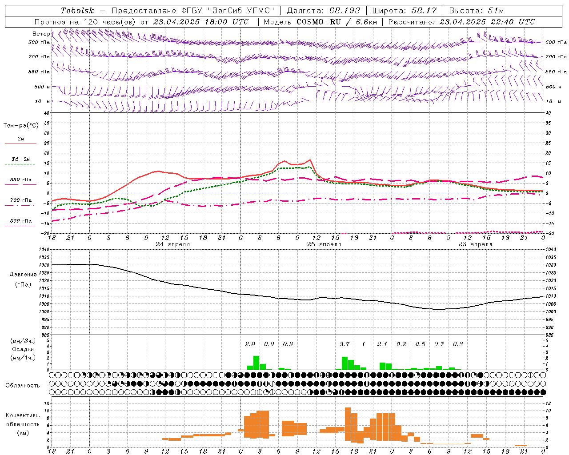Select the 850 гПа entry in temperature legend
The height and width of the screenshot is (455, 569).
(21, 180)
